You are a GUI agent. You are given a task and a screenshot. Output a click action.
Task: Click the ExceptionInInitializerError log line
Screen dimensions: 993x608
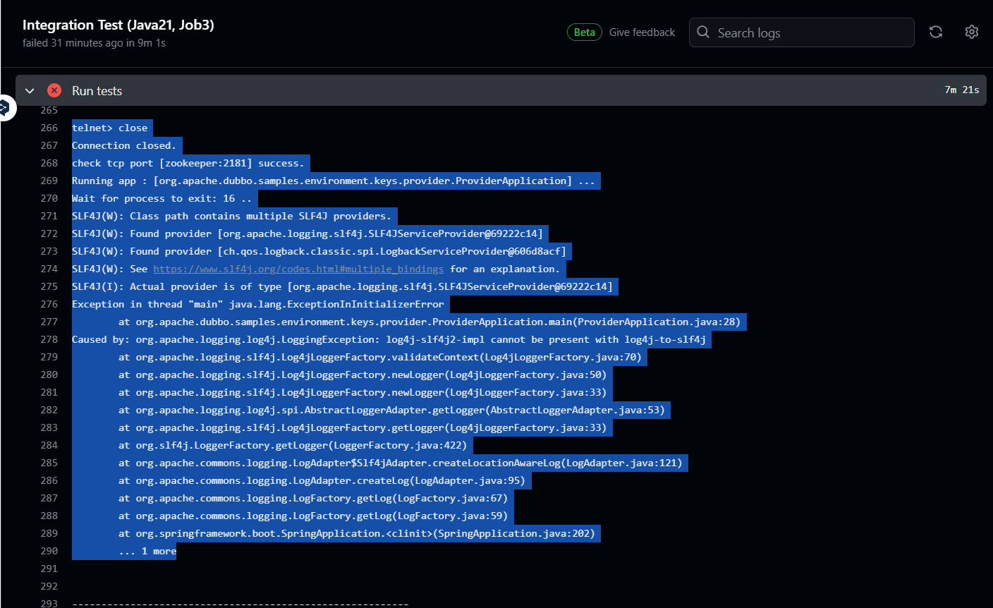[x=258, y=304]
